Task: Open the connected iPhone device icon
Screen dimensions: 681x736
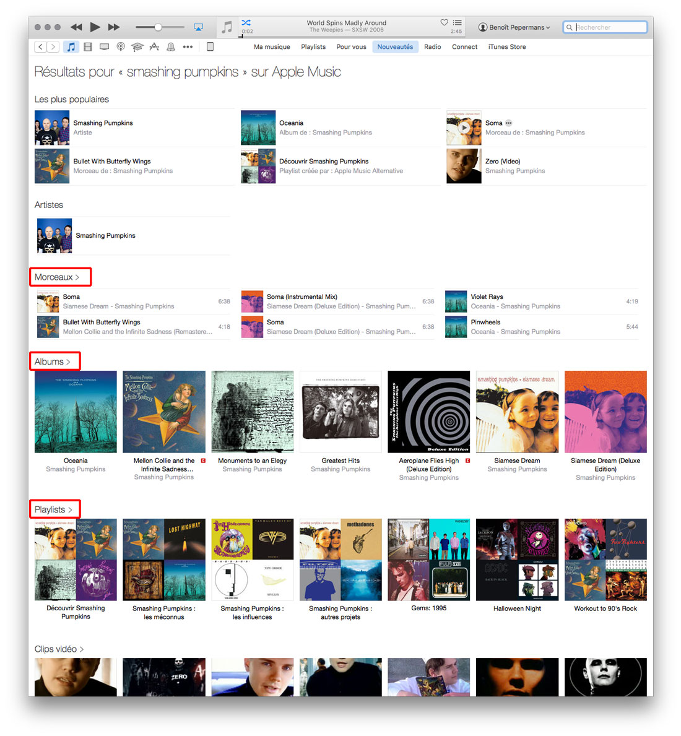Action: pyautogui.click(x=210, y=47)
